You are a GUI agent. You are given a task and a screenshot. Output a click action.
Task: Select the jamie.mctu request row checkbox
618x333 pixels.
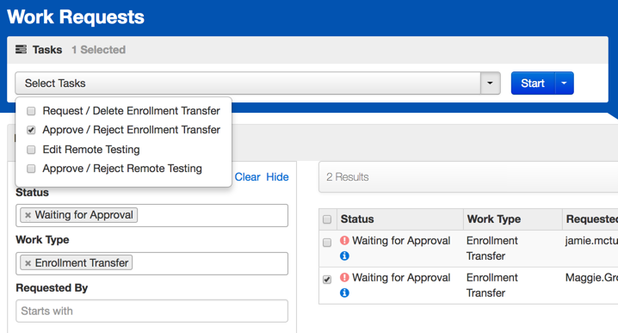(327, 243)
